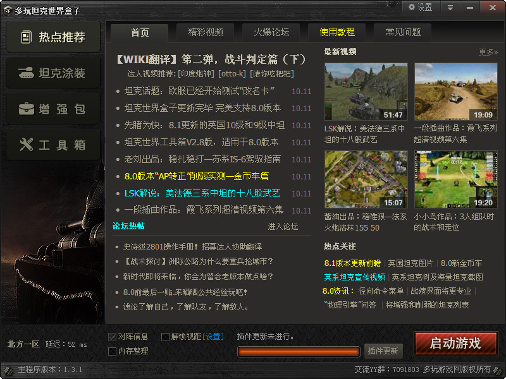The width and height of the screenshot is (506, 379).
Task: Click the wrench icon beside 工具箱
Action: coord(26,145)
